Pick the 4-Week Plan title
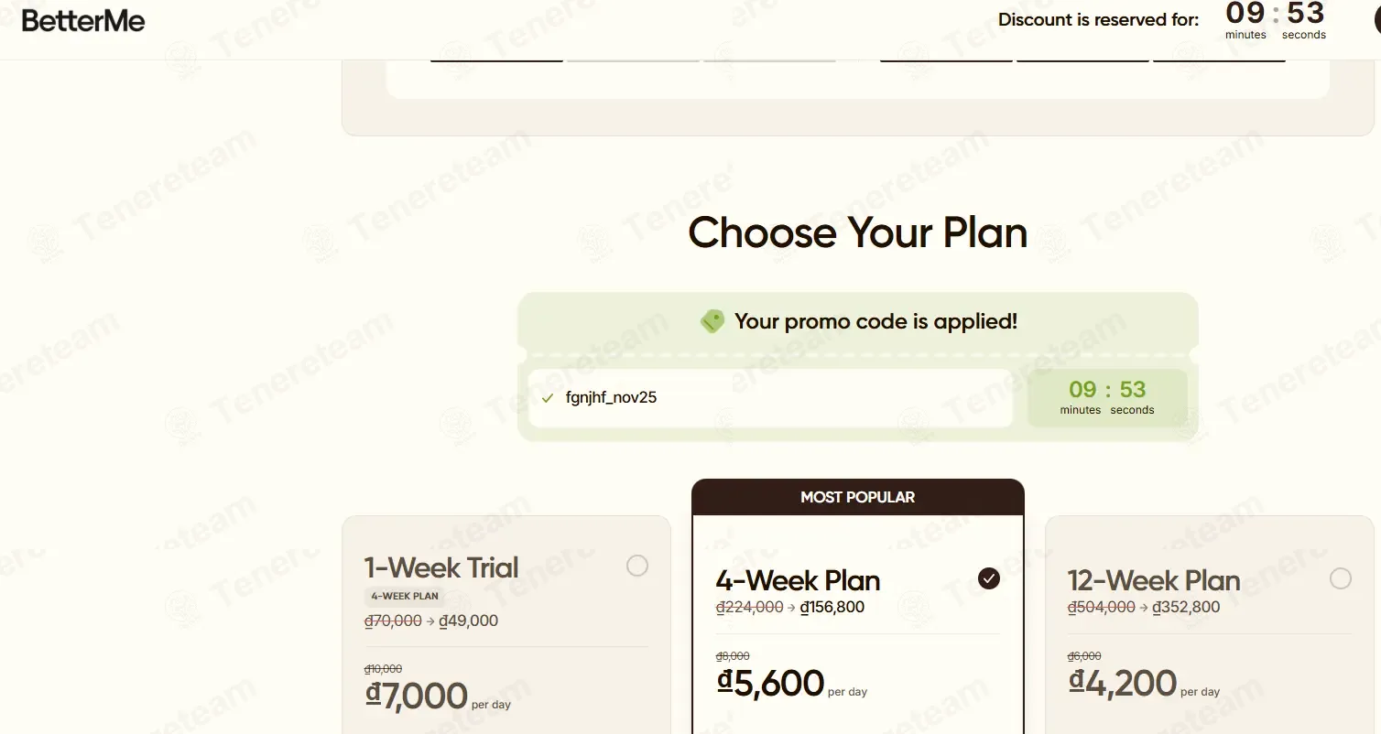The image size is (1381, 734). point(798,580)
